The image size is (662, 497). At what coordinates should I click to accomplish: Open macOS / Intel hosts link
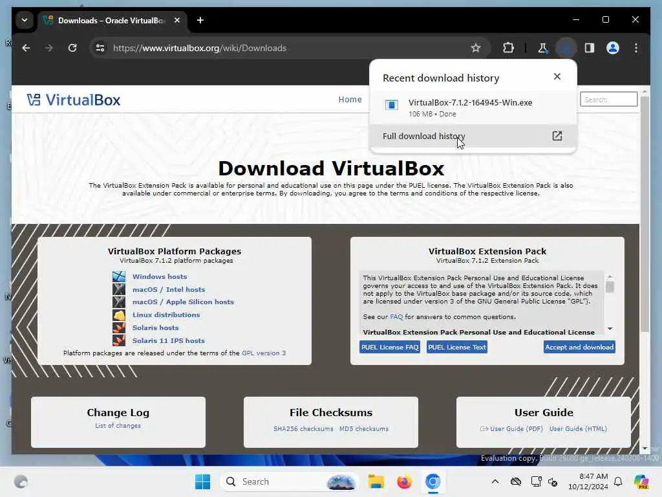(x=169, y=289)
